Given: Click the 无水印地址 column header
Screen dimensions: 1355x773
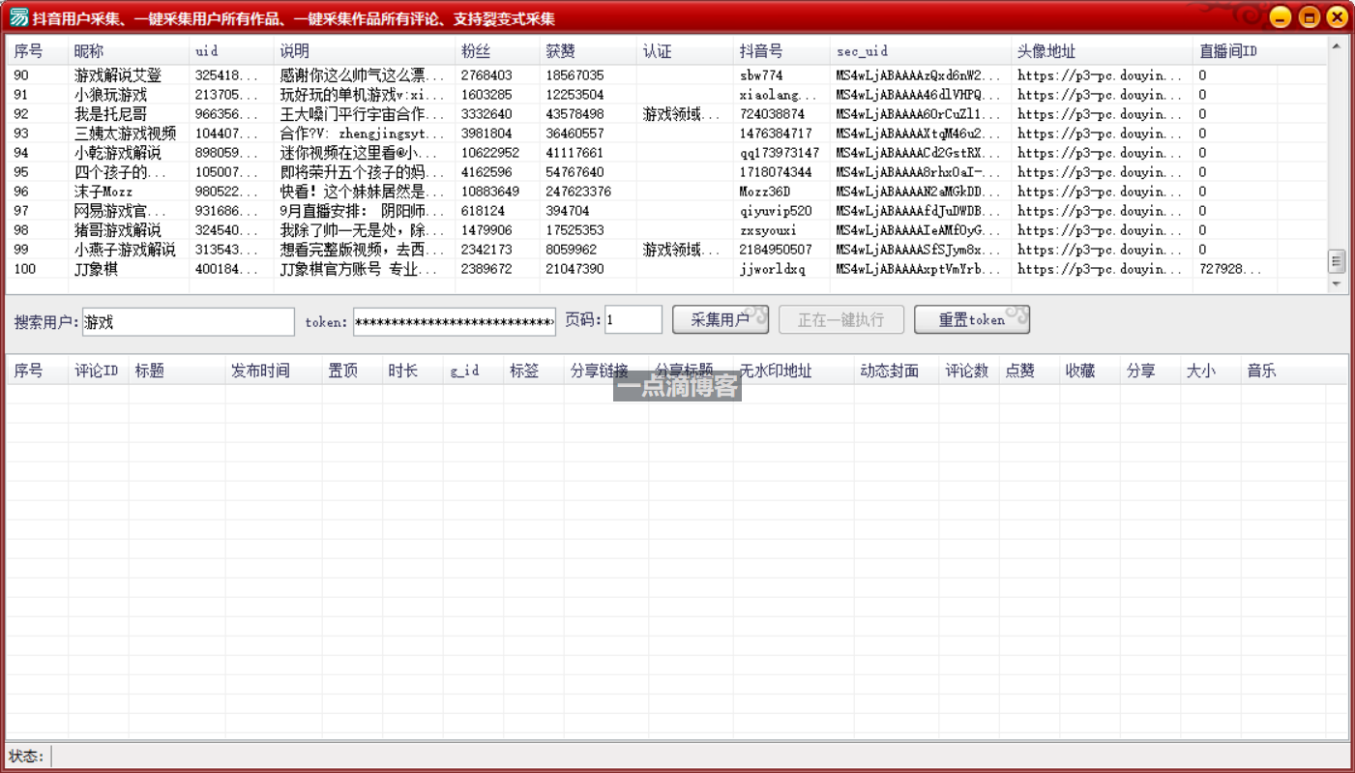Looking at the screenshot, I should point(794,371).
